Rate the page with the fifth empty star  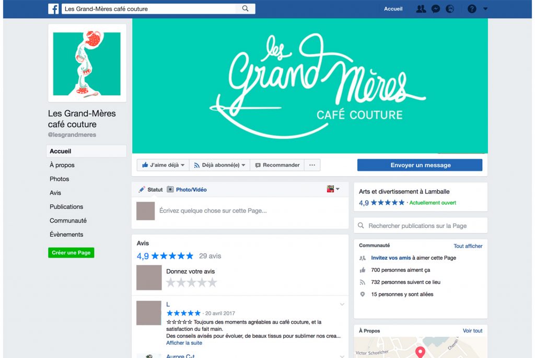(x=213, y=283)
